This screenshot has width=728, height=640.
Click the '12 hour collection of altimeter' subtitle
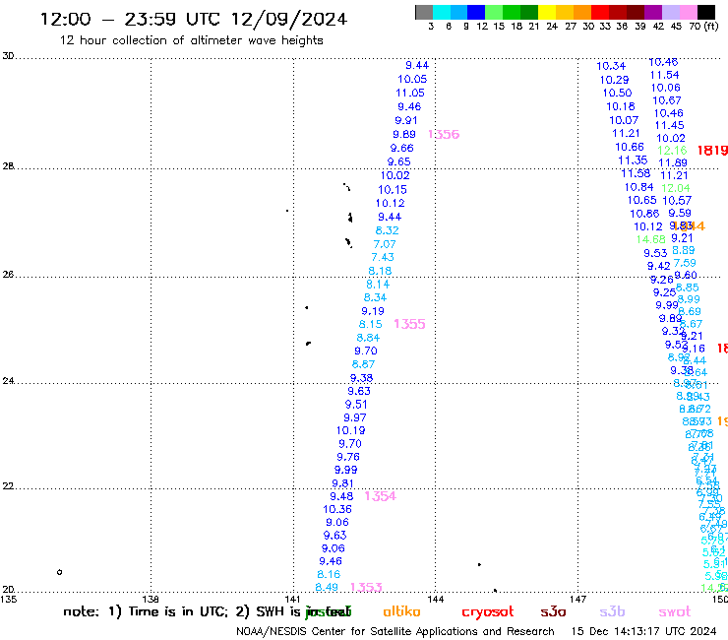pos(191,40)
